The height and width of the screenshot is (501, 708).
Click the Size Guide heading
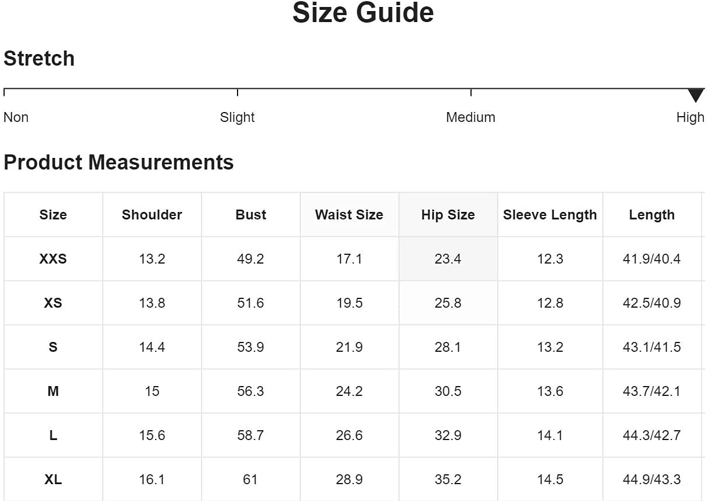coord(363,12)
